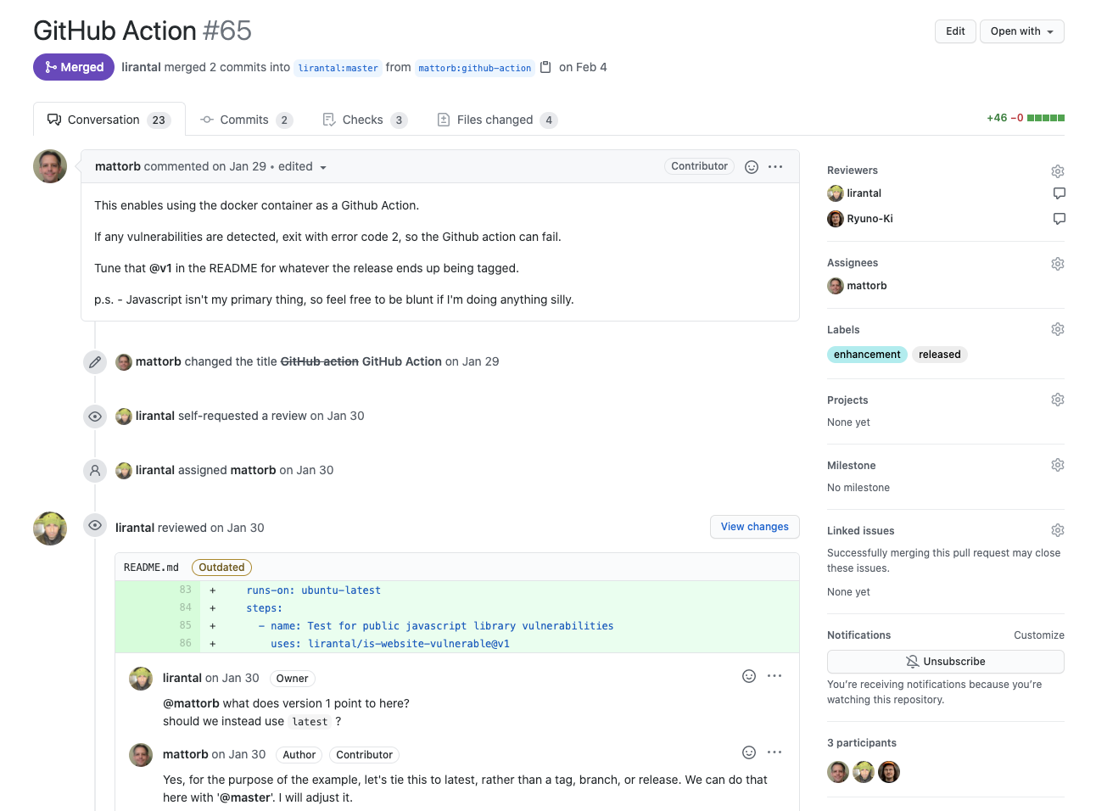
Task: Click the Owner badge on lirantal's comment
Action: (x=292, y=679)
